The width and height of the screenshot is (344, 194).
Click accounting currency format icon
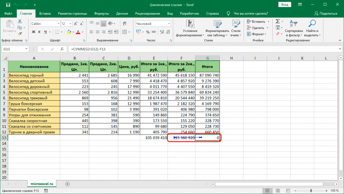coord(138,32)
